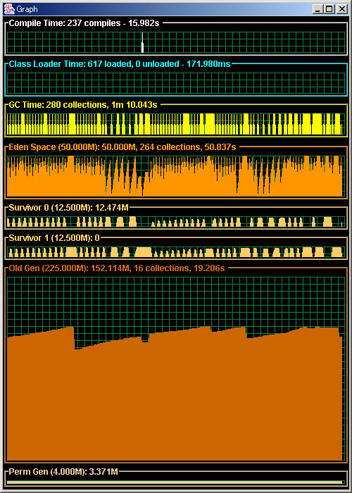Minimize the Graph window
352x493 pixels.
(x=318, y=9)
